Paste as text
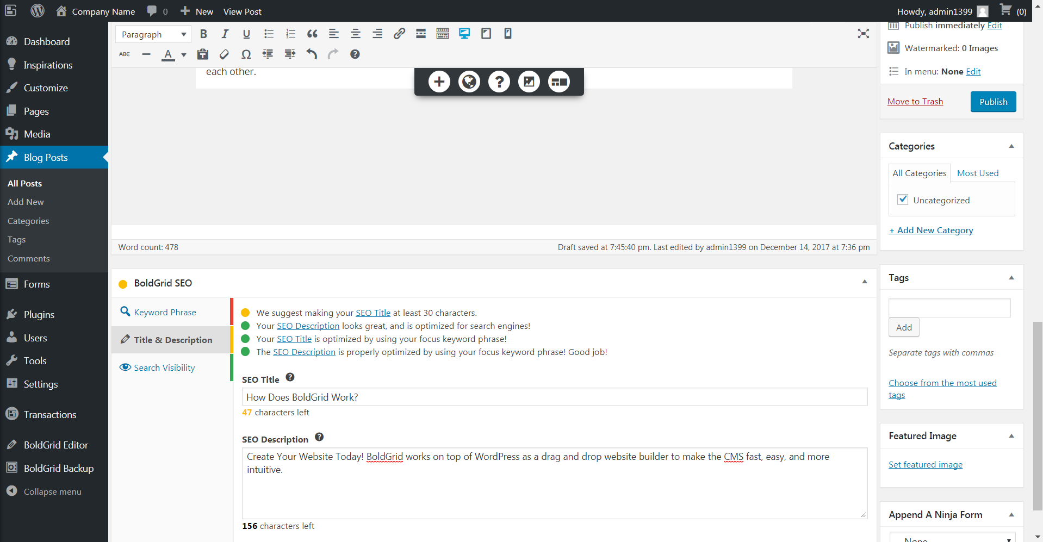 [203, 54]
